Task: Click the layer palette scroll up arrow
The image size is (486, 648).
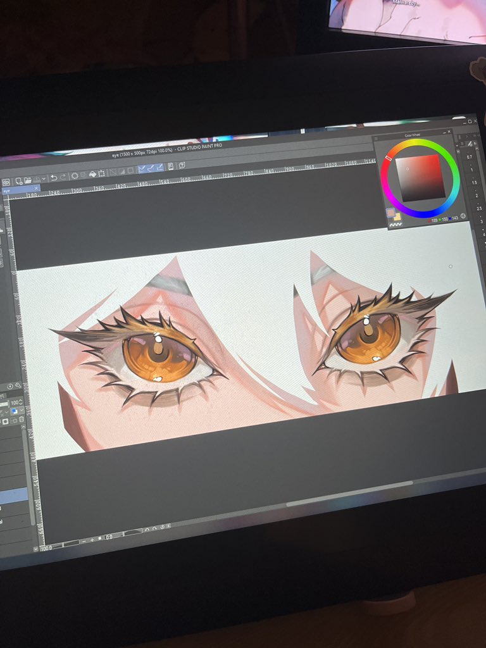Action: pos(23,427)
